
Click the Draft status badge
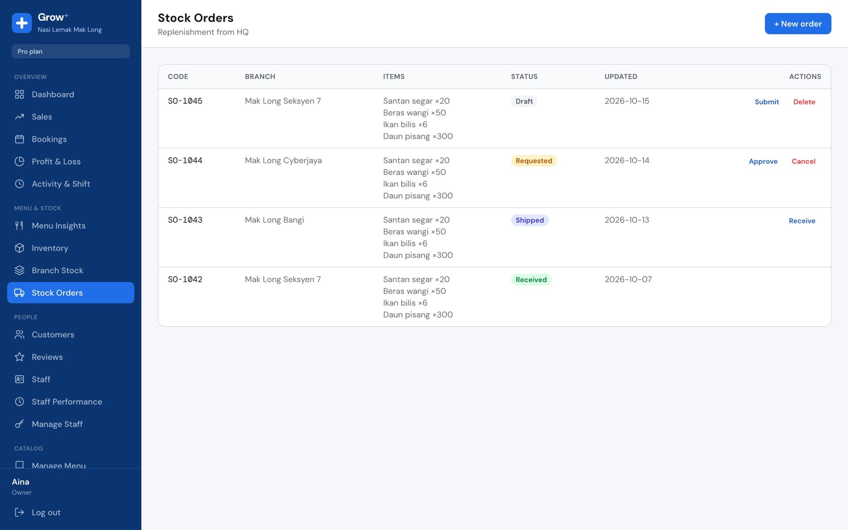(x=524, y=101)
